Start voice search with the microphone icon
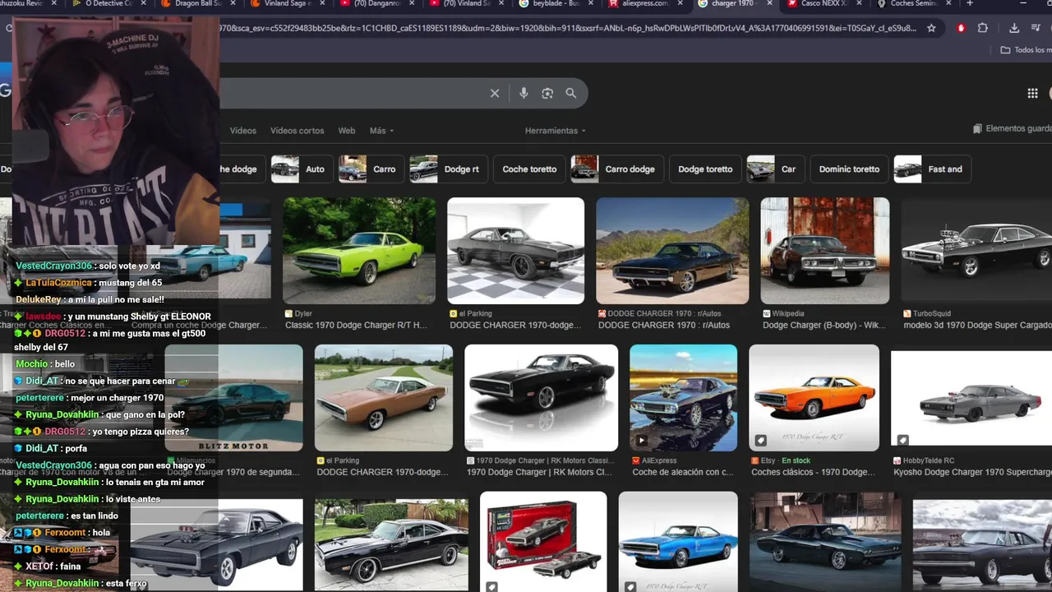Image resolution: width=1052 pixels, height=592 pixels. pos(524,94)
